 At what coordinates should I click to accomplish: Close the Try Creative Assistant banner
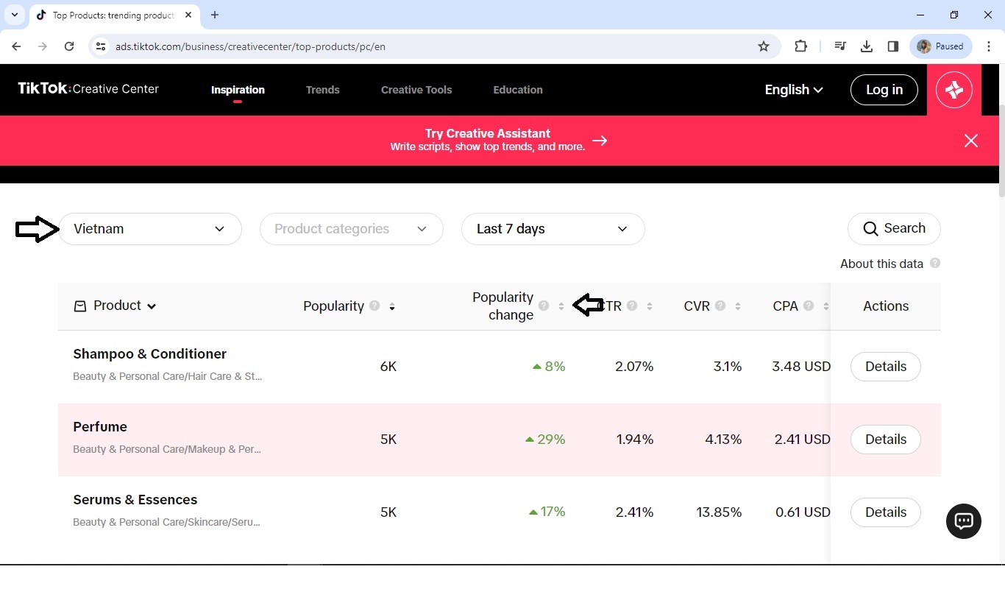(x=971, y=141)
